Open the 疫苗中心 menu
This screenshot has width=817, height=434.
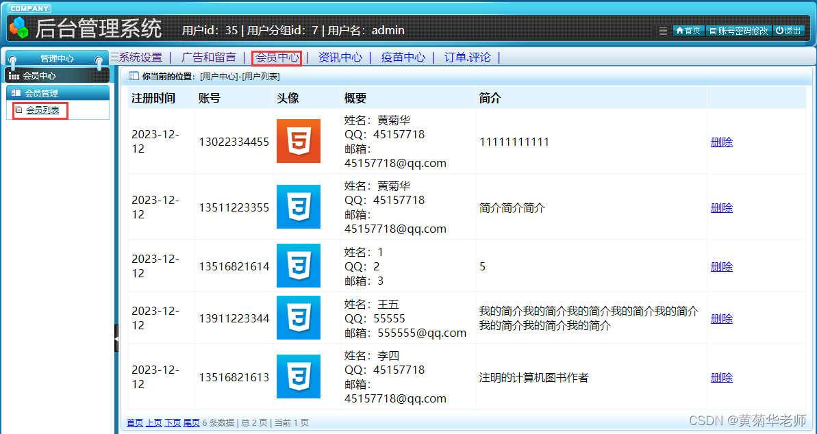403,58
